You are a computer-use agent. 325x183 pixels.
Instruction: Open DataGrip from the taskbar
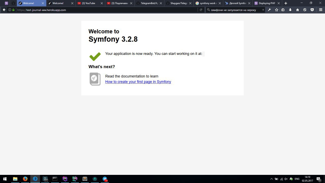point(75,179)
